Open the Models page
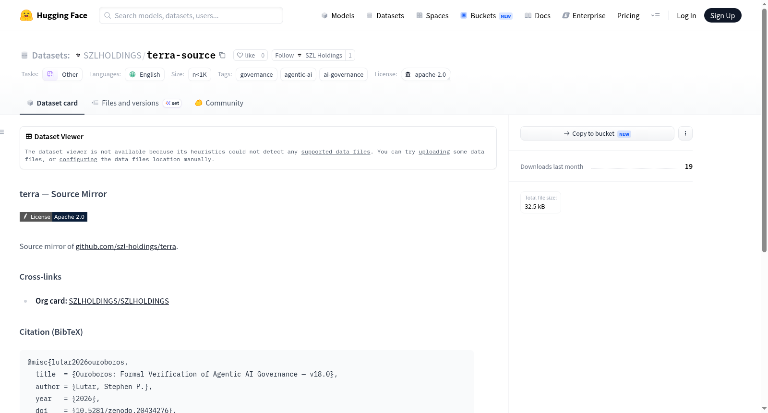768x413 pixels. (x=338, y=15)
